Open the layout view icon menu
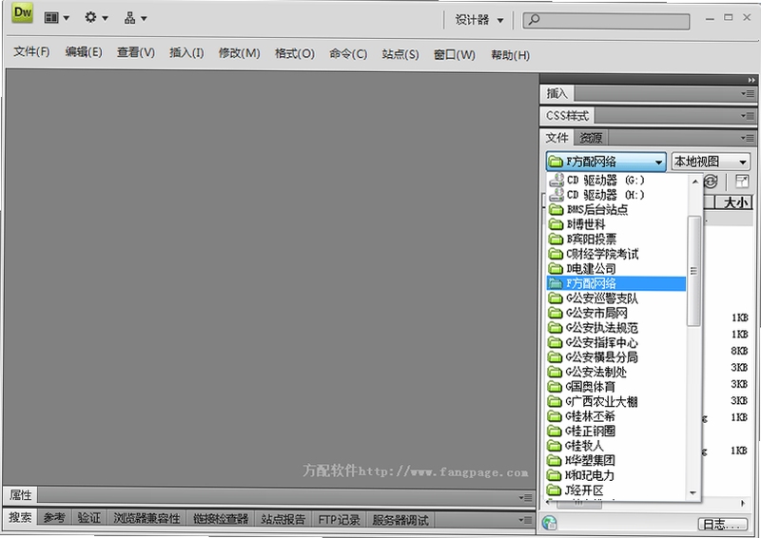 pos(57,18)
